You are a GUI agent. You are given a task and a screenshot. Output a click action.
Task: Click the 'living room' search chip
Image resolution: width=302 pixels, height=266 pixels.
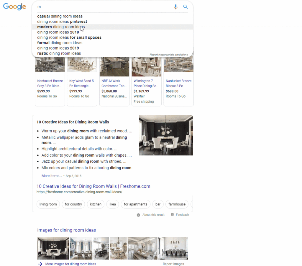pyautogui.click(x=48, y=204)
